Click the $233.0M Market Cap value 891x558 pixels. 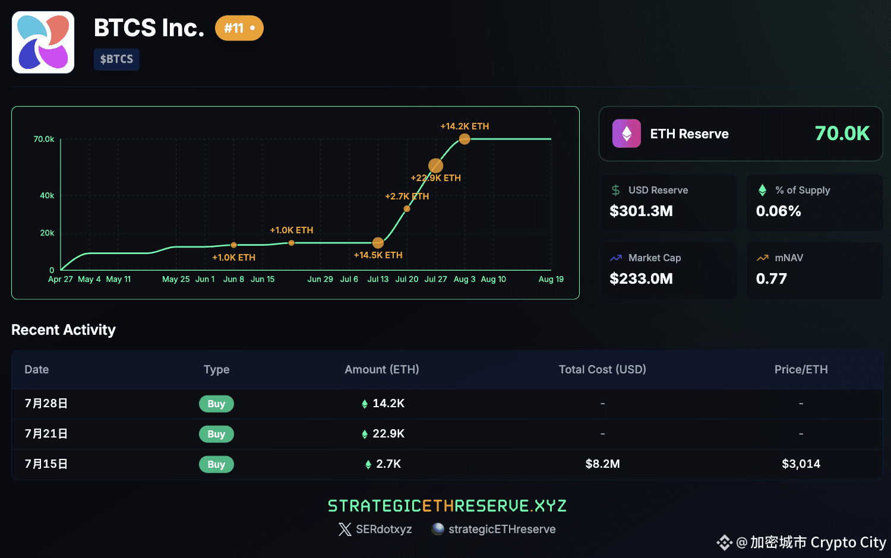coord(641,279)
